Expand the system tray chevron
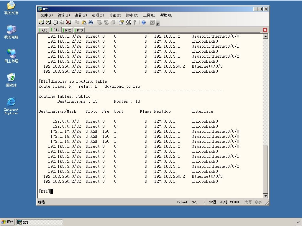 [x=298, y=222]
